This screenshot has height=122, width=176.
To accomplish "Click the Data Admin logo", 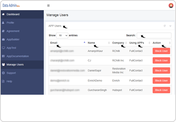I will point(11,5).
